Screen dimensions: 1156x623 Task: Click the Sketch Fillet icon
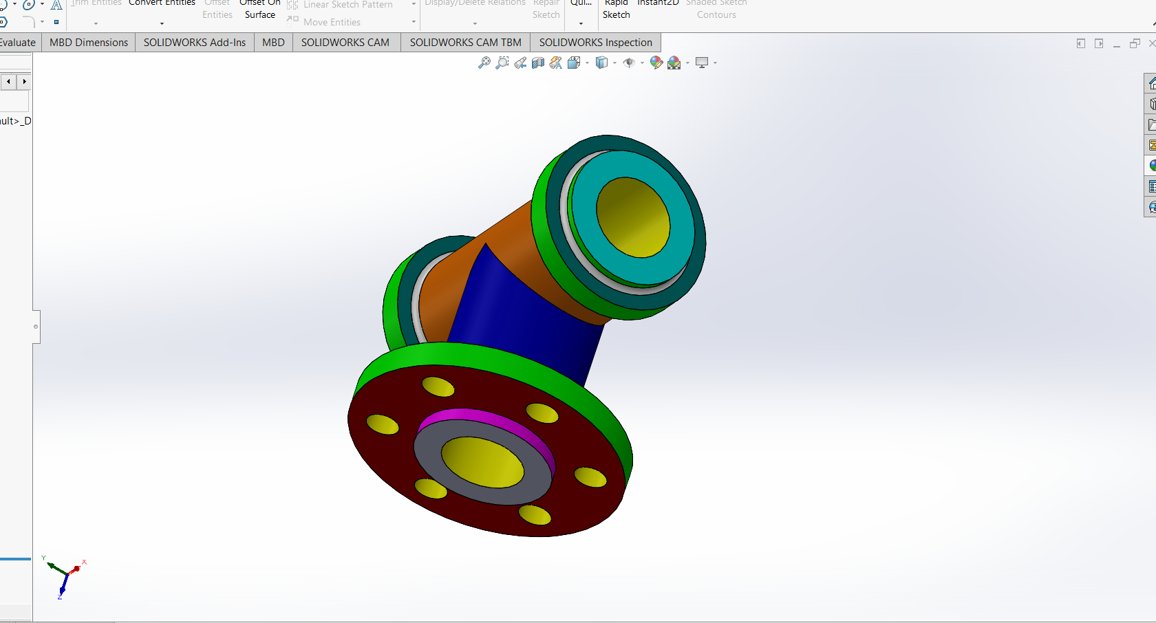29,22
